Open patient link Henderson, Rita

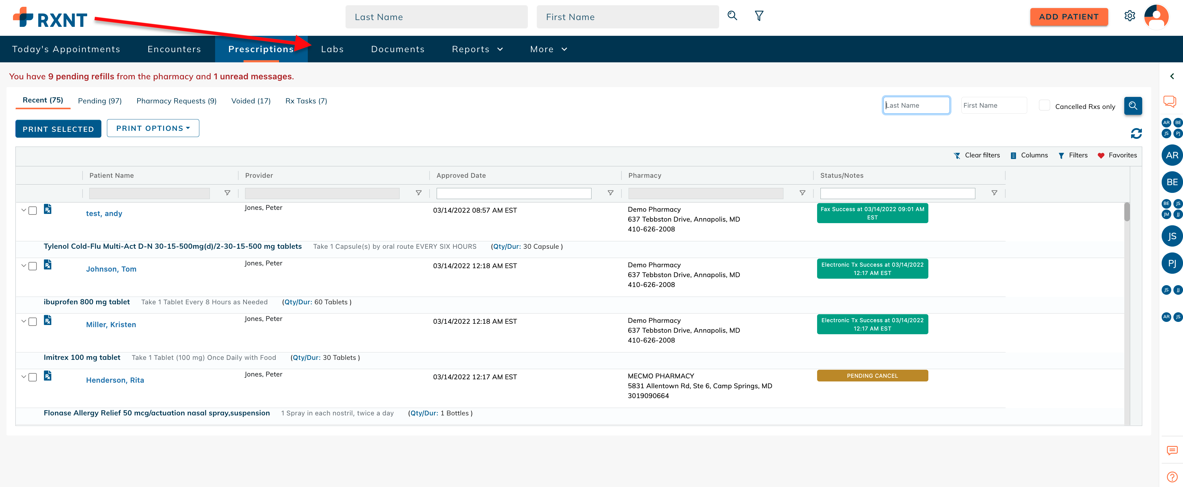coord(115,380)
